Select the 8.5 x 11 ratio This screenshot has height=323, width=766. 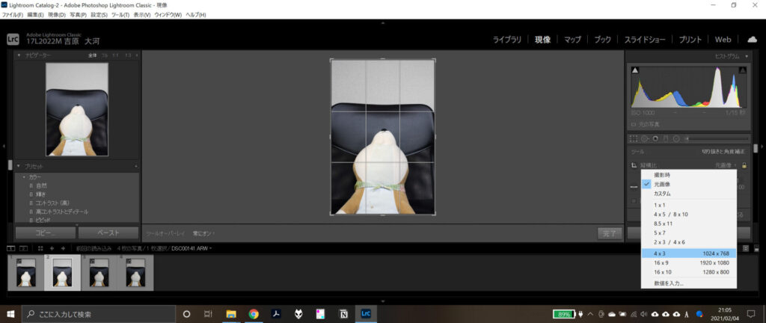click(688, 224)
